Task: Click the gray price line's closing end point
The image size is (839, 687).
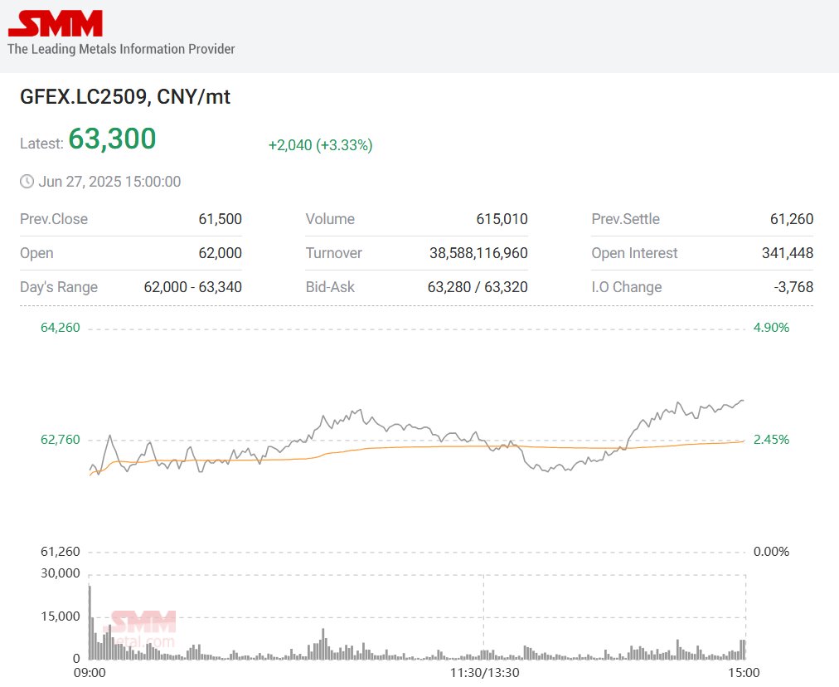Action: coord(743,401)
